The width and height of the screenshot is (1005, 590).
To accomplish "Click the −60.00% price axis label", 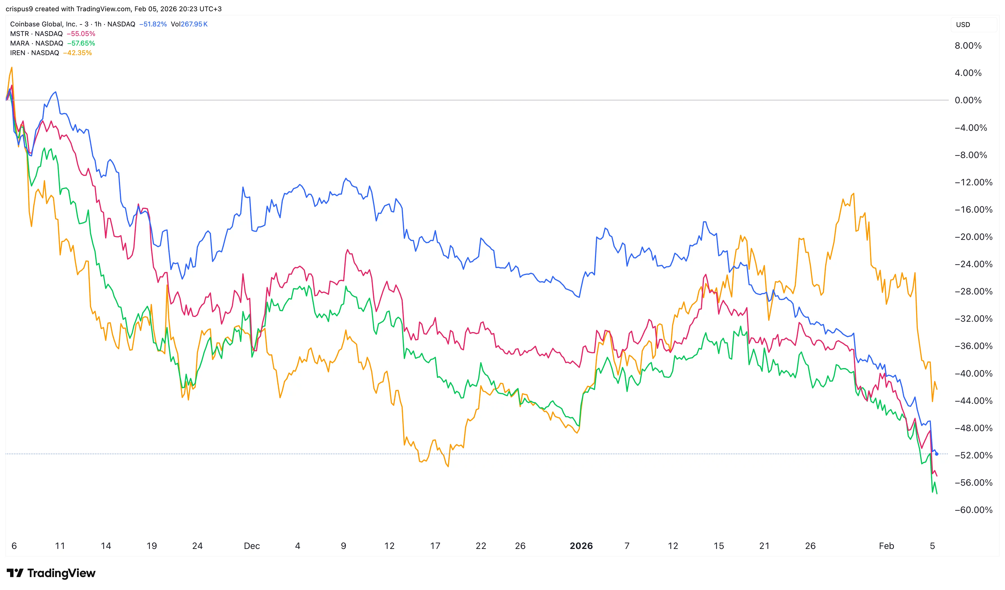I will coord(973,510).
